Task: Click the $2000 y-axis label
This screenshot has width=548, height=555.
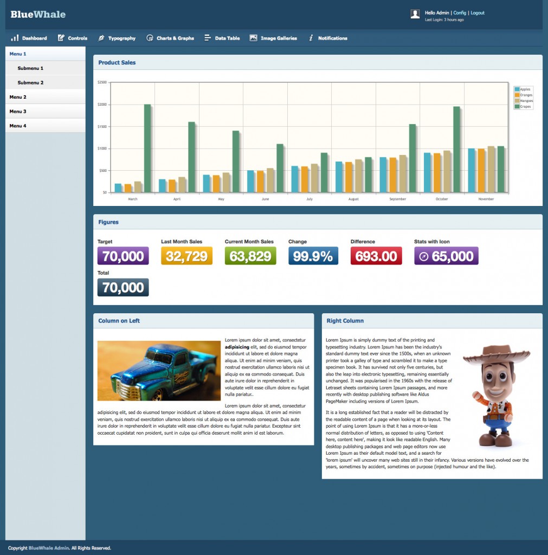Action: 102,105
